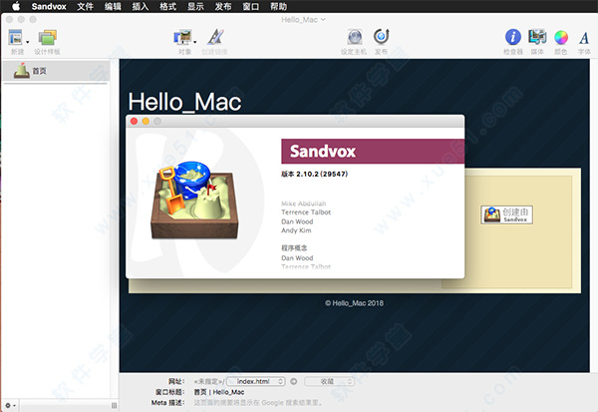Click the version 2.10.2 (29547) text

click(315, 175)
